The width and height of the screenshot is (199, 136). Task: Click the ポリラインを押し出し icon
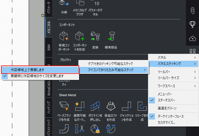pos(95,106)
